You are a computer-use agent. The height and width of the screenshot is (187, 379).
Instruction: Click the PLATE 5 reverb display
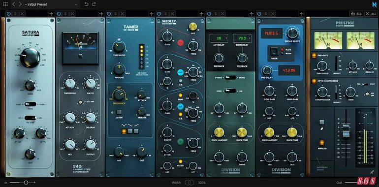pyautogui.click(x=271, y=33)
